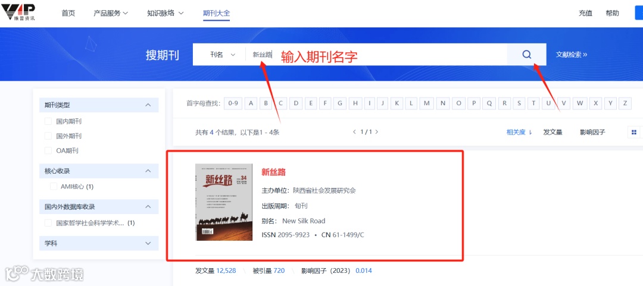Check the 国家哲学社会科学学术 checkbox

(x=48, y=223)
